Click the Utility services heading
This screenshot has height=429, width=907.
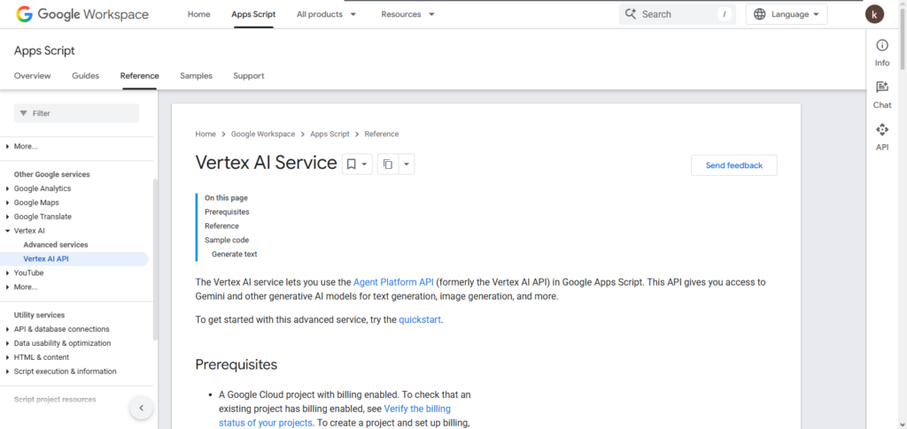pyautogui.click(x=39, y=315)
